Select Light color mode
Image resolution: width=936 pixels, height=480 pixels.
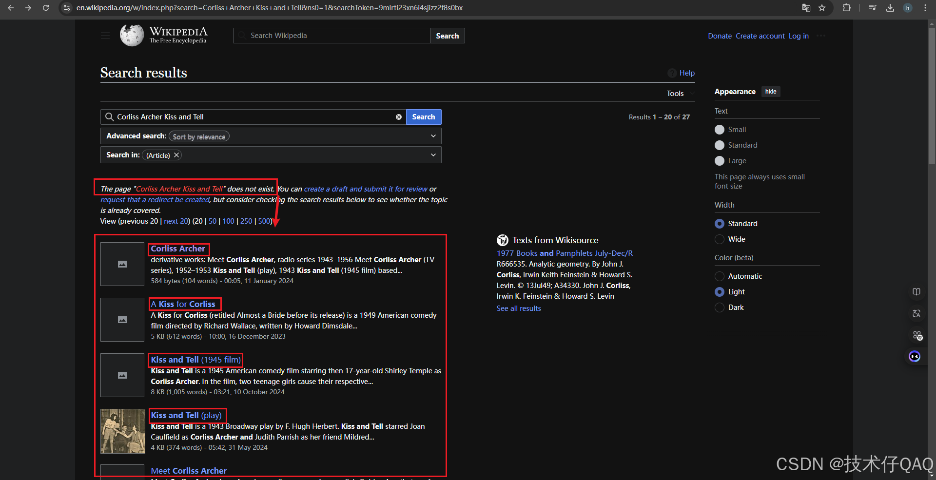720,292
